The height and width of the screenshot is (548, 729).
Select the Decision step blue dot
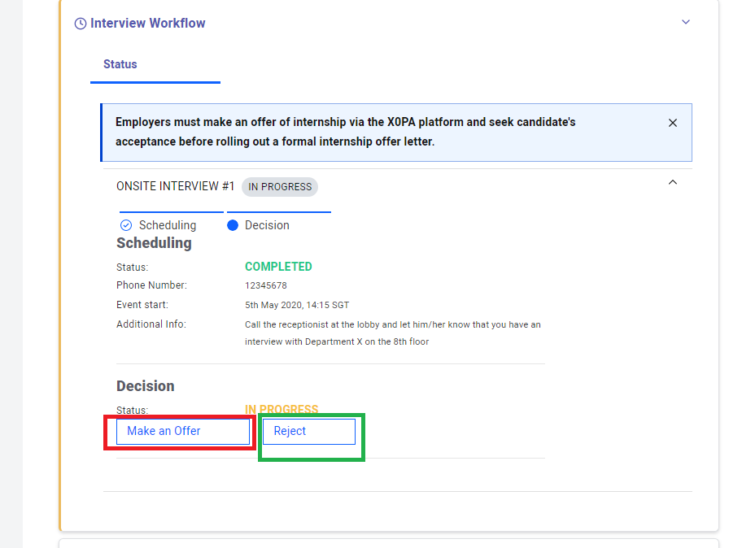233,225
